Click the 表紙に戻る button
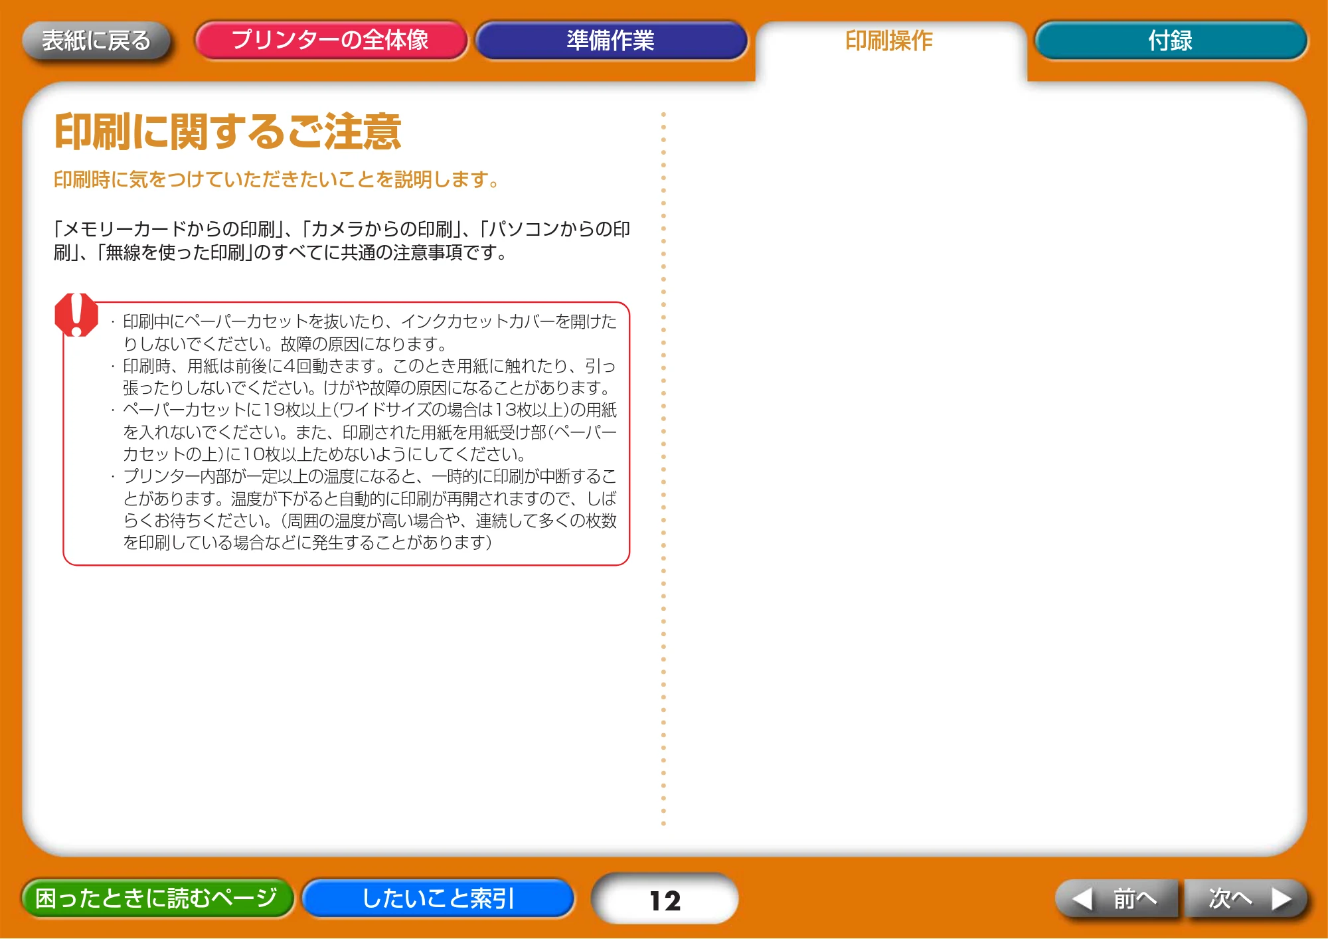 tap(96, 41)
